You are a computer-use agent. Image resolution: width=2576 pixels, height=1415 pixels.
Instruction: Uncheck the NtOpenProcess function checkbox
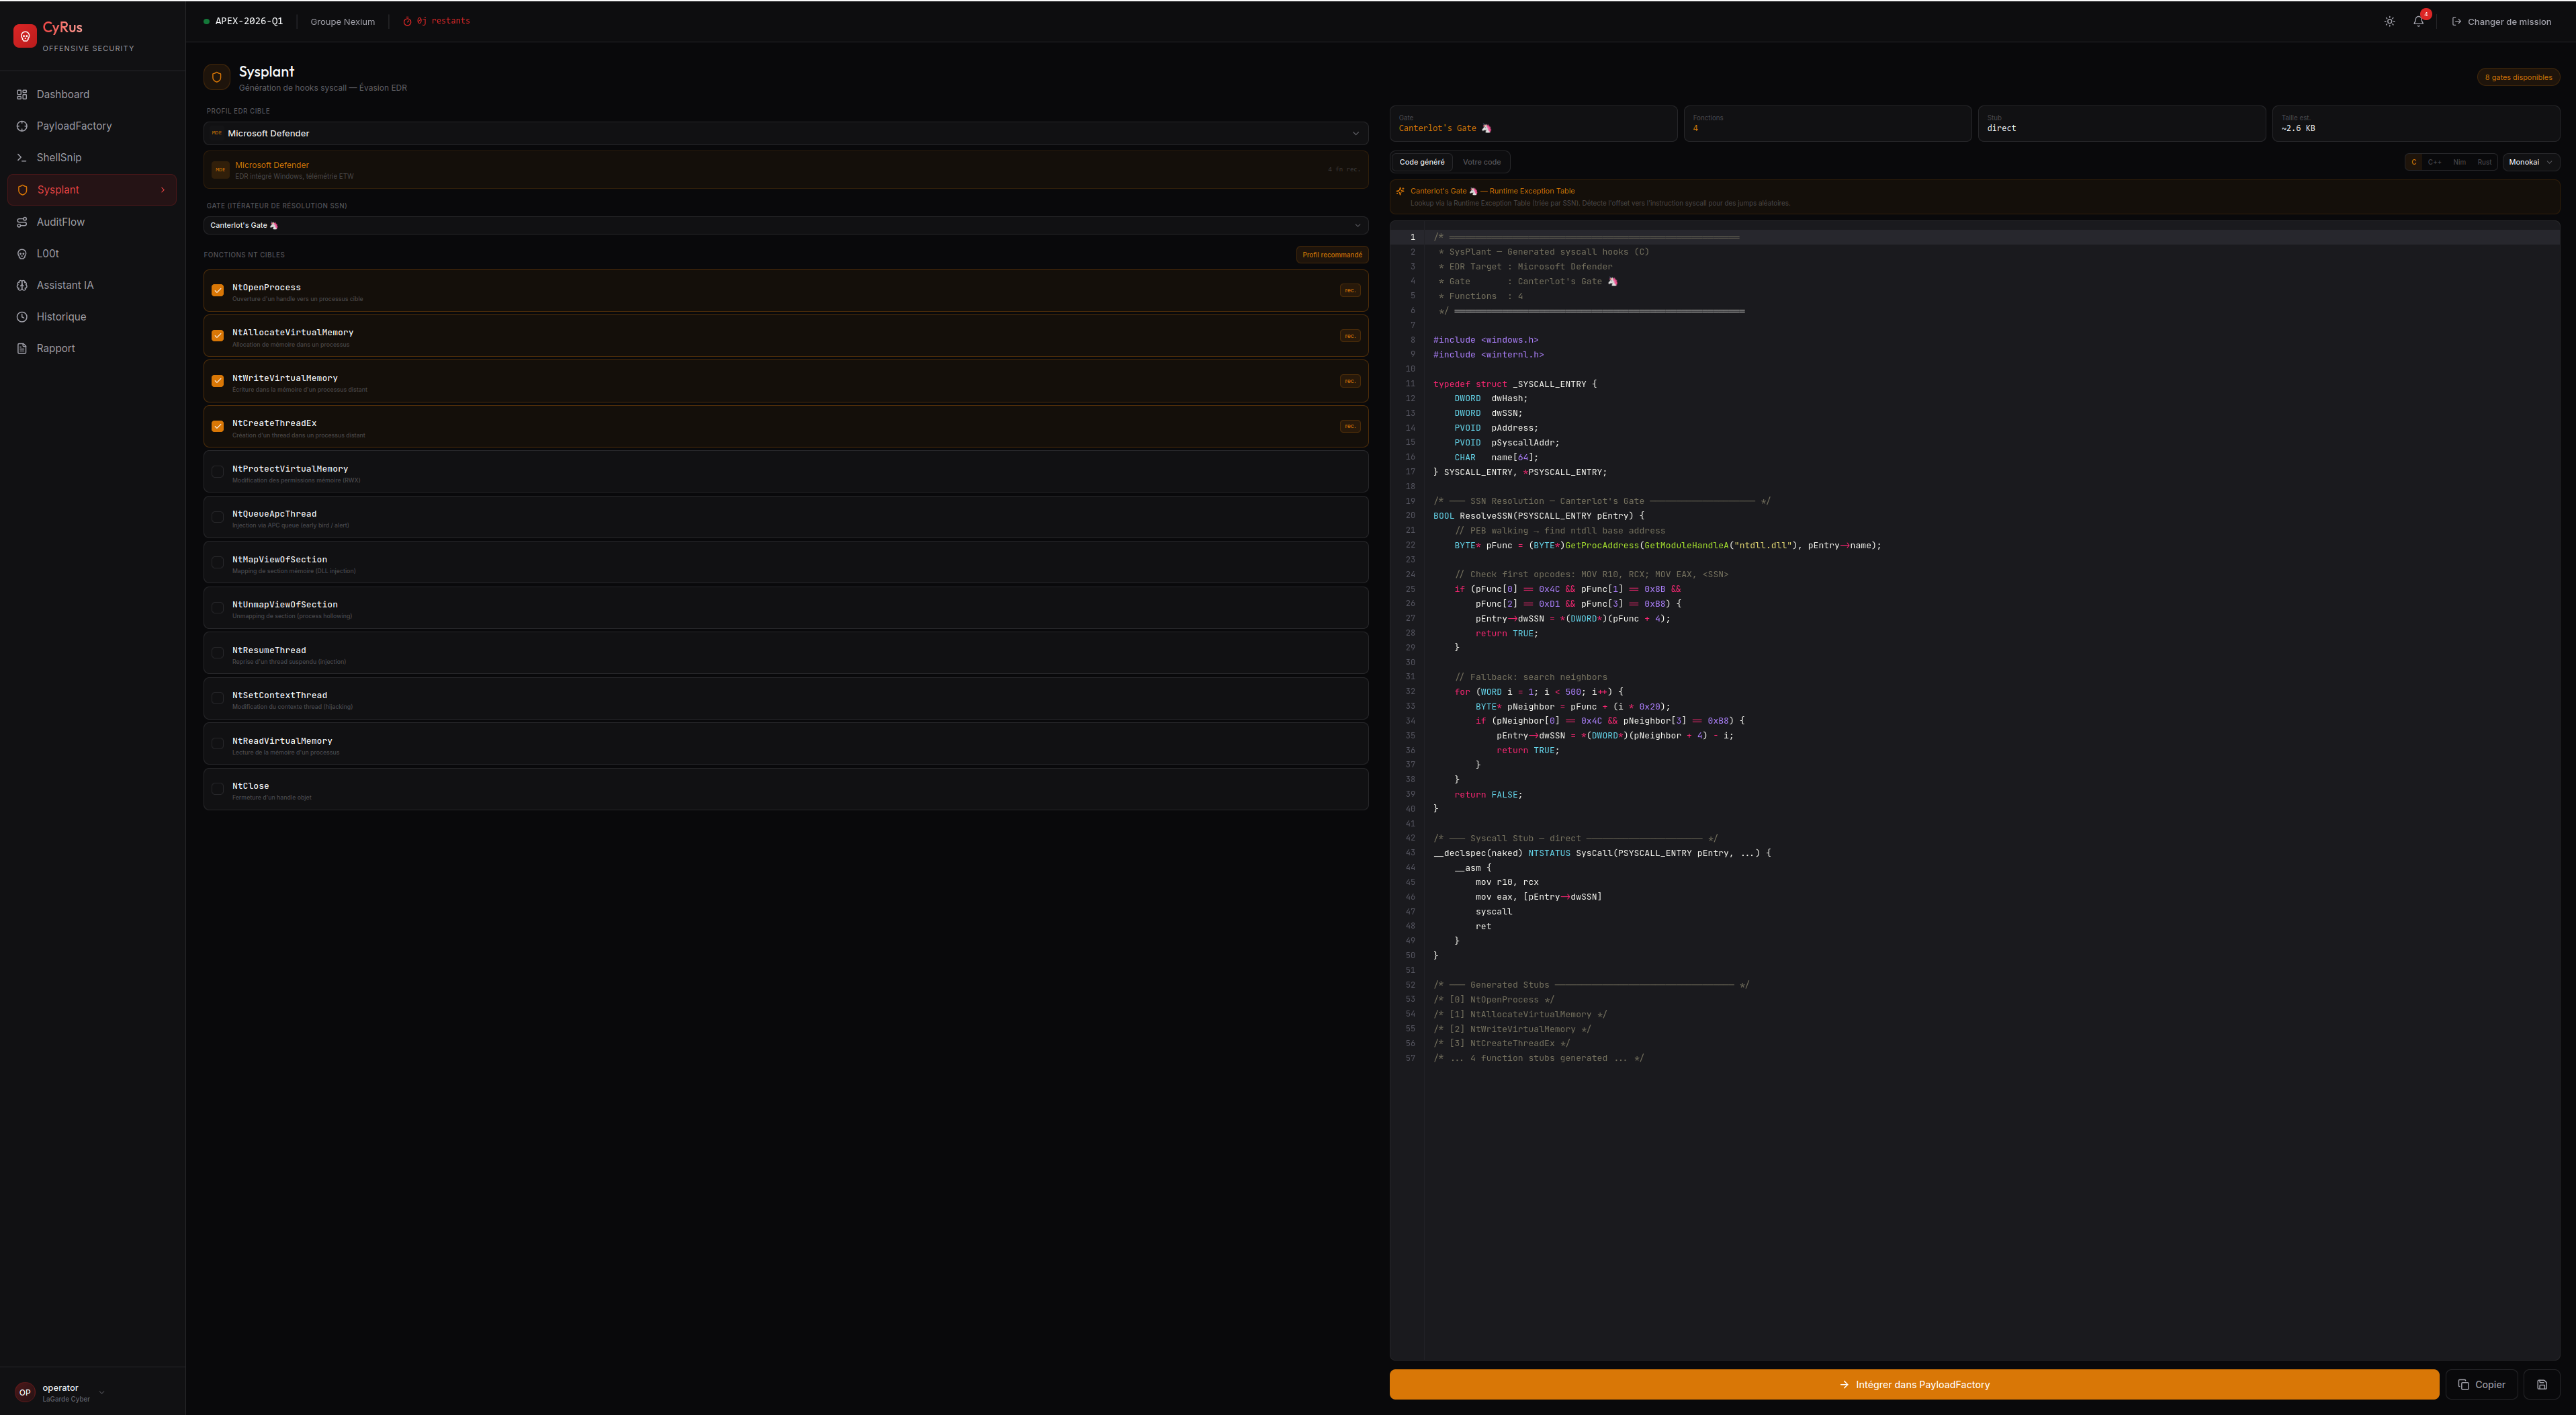[217, 291]
